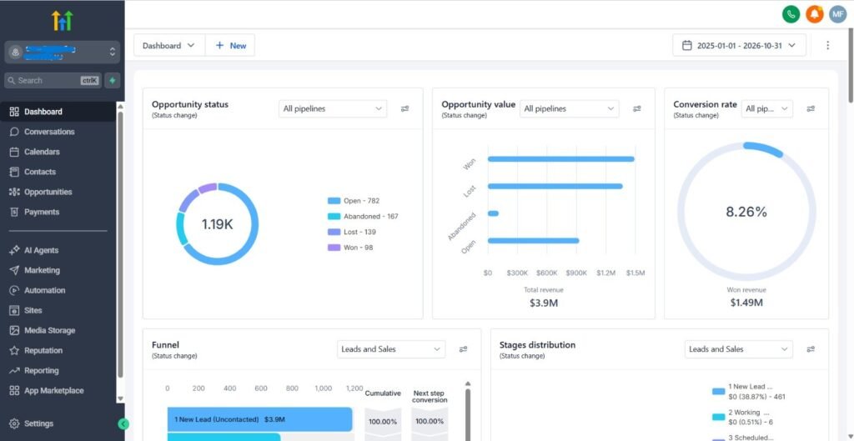Click the Lost bar in value chart

555,186
